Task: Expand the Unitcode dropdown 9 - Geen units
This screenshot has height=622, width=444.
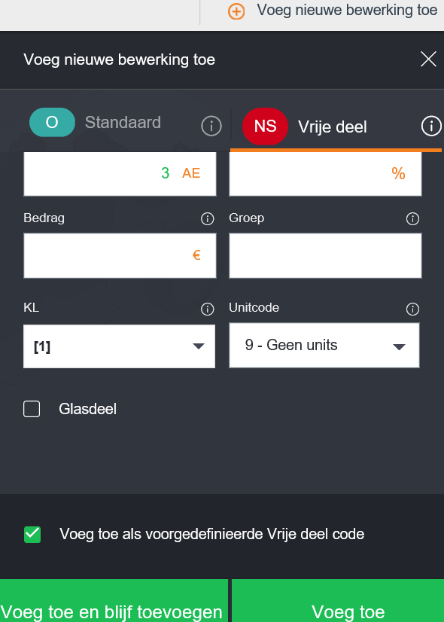Action: coord(324,345)
